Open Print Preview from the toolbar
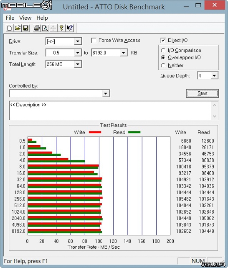Screen dimensions: 228x268 (x=45, y=28)
